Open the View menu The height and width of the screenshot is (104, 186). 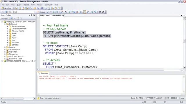[13, 5]
